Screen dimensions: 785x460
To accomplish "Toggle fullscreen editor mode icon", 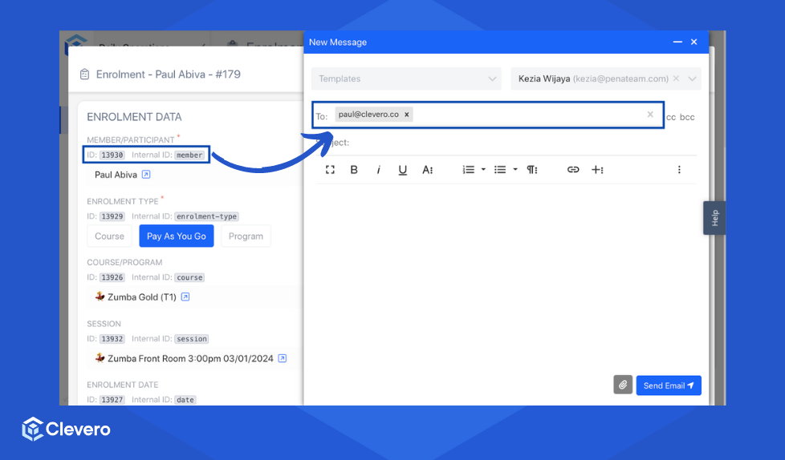I will coord(330,170).
